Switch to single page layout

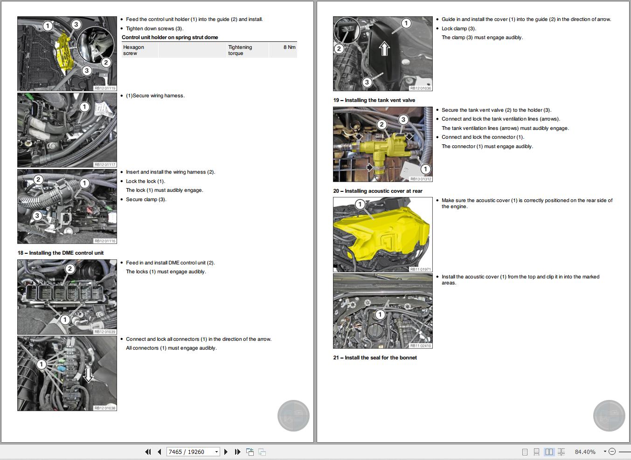[525, 451]
